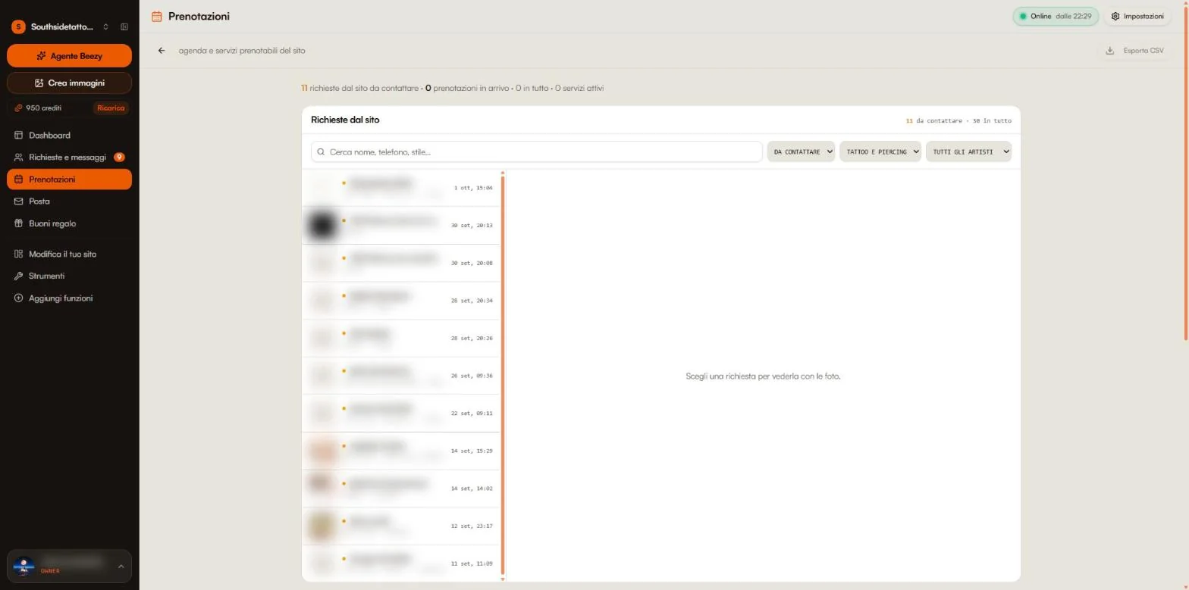Open the DA CONTATTARE filter dropdown
The image size is (1189, 590).
point(801,151)
